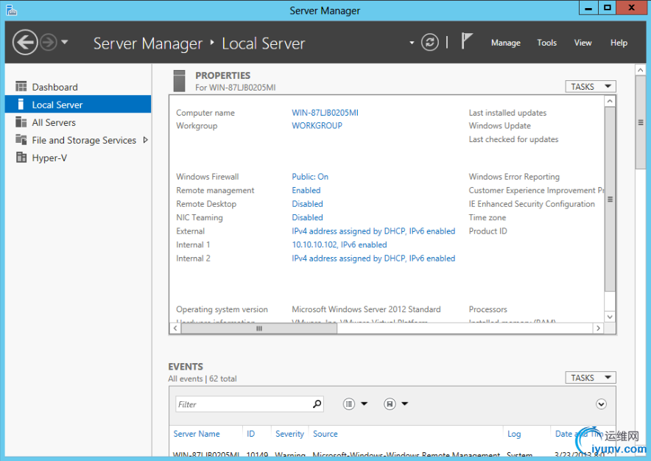Click the File and Storage Services icon
Screen dimensions: 651x461
[21, 139]
